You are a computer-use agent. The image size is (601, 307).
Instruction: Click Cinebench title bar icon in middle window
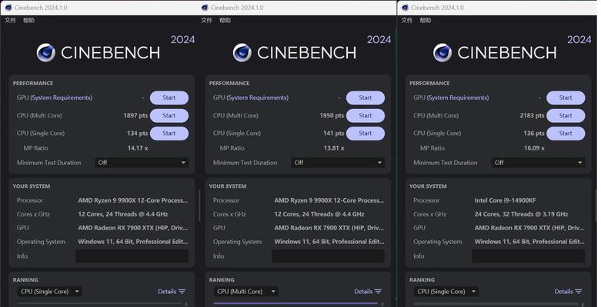(x=205, y=8)
